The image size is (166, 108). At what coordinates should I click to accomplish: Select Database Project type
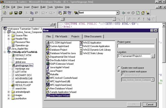(x=57, y=50)
